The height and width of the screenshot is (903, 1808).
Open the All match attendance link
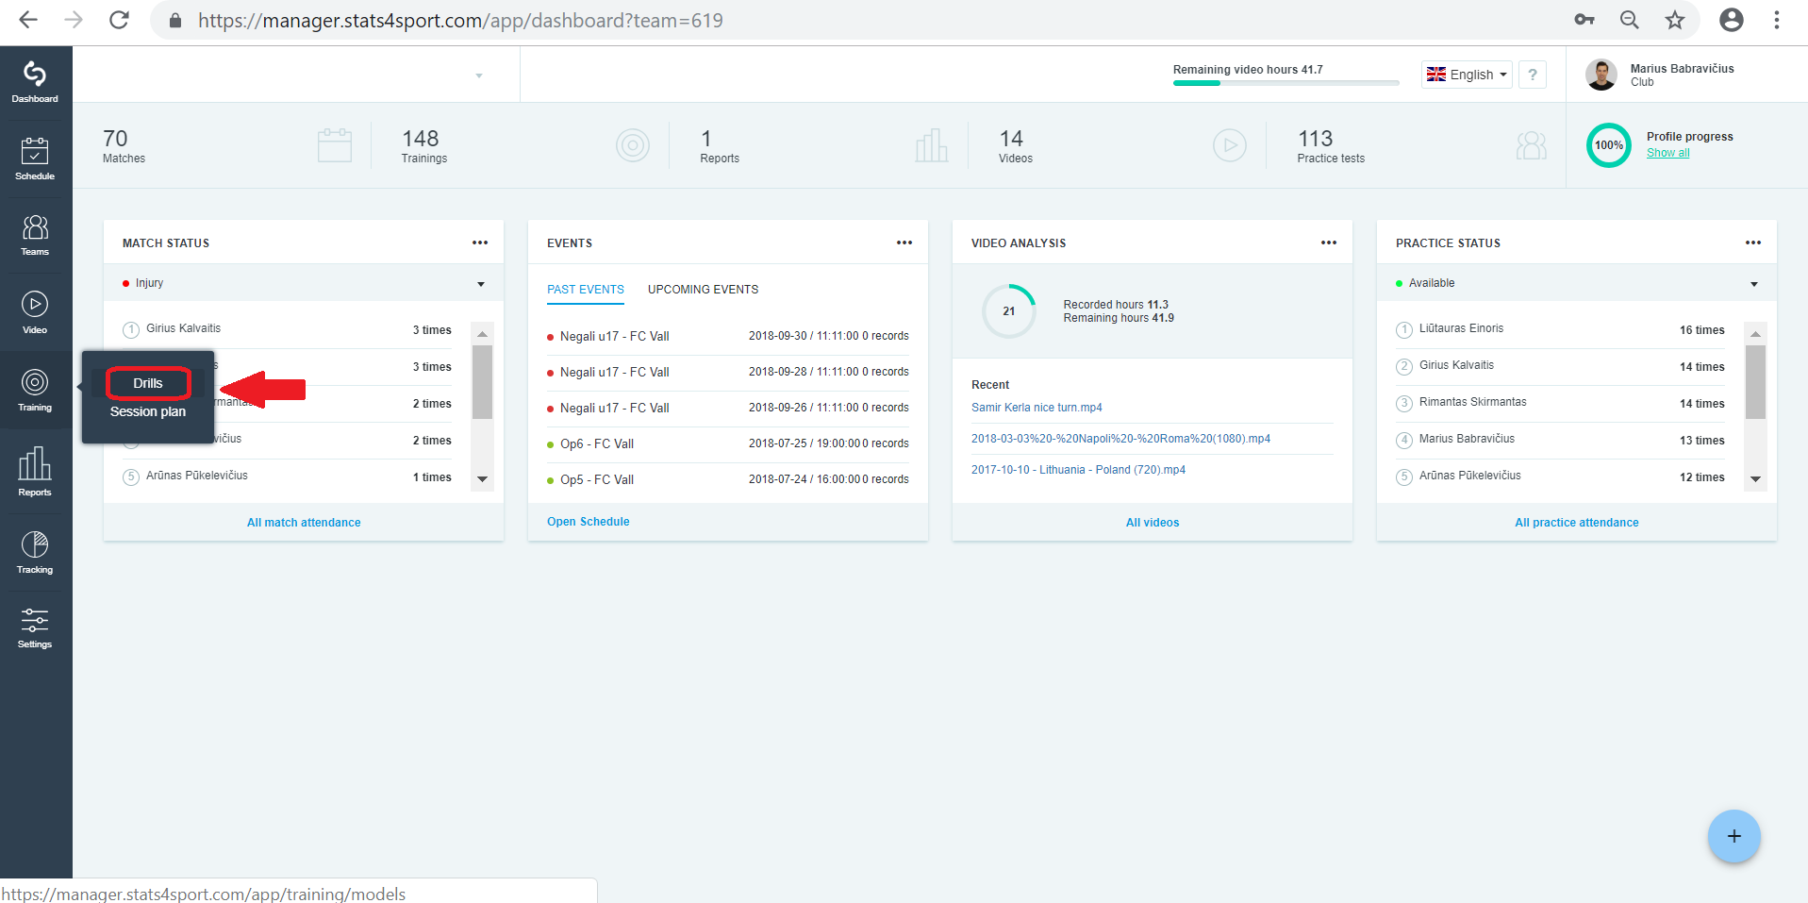[x=304, y=523]
